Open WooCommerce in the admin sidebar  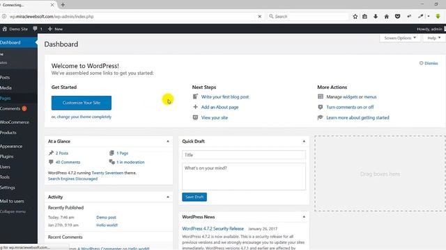pyautogui.click(x=19, y=122)
